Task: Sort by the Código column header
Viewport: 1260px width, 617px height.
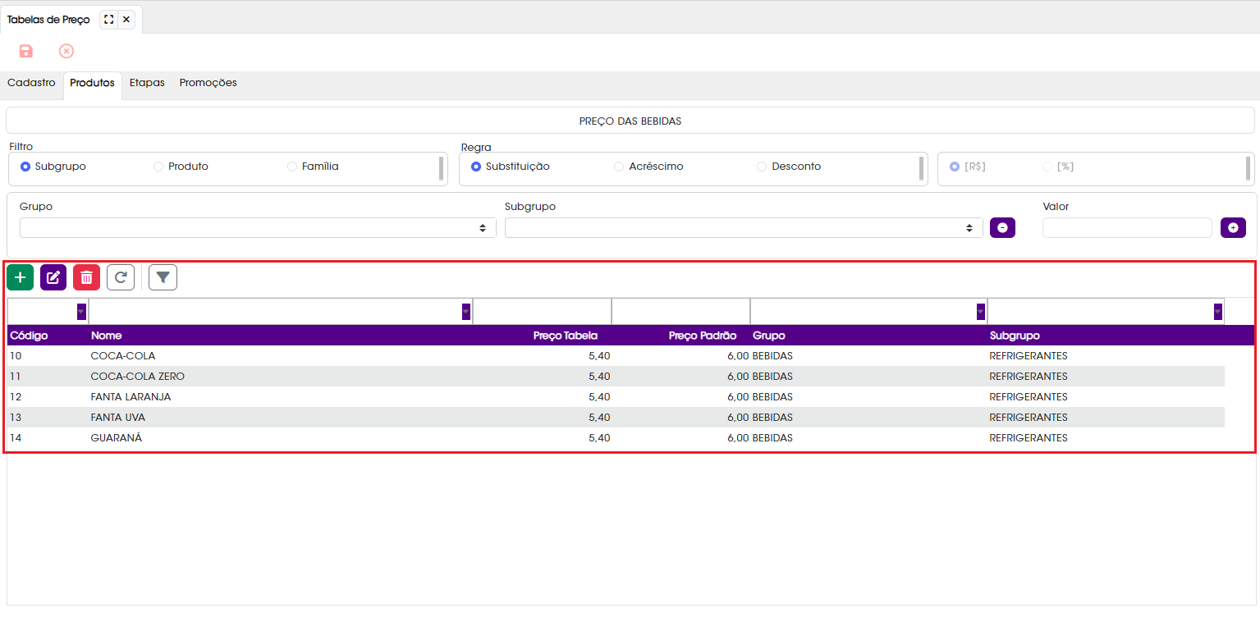Action: [29, 336]
